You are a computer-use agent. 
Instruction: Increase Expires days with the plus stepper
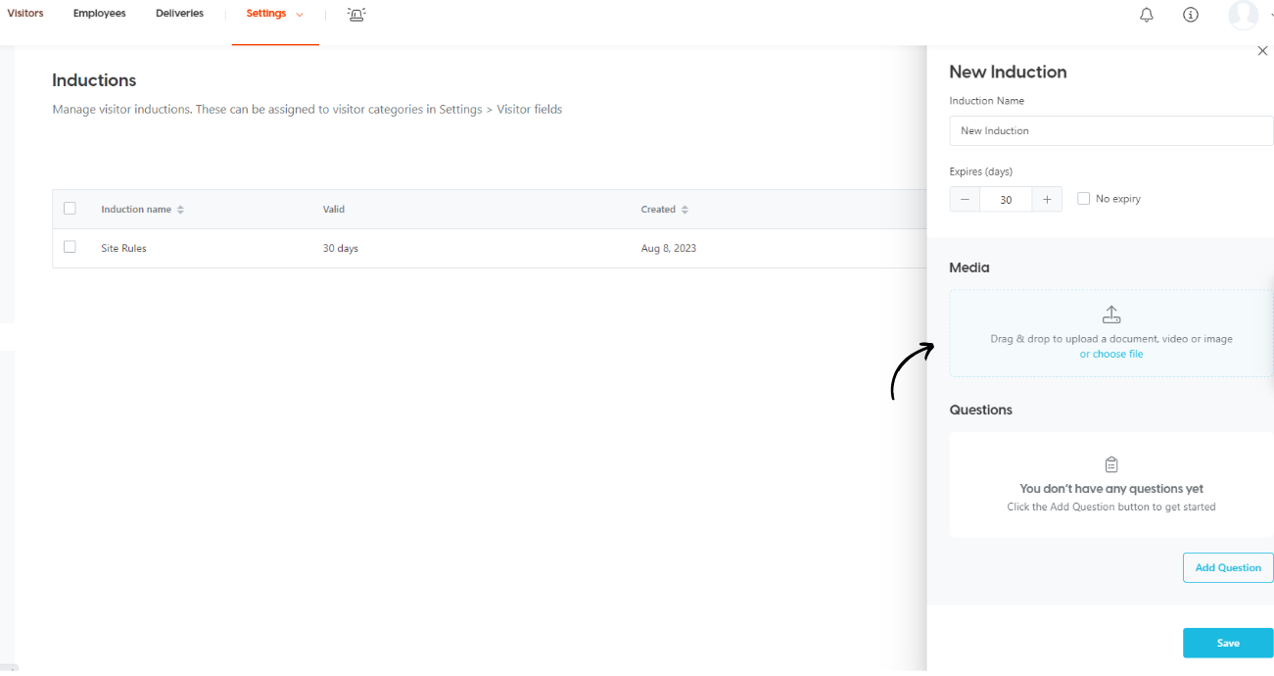pos(1047,199)
